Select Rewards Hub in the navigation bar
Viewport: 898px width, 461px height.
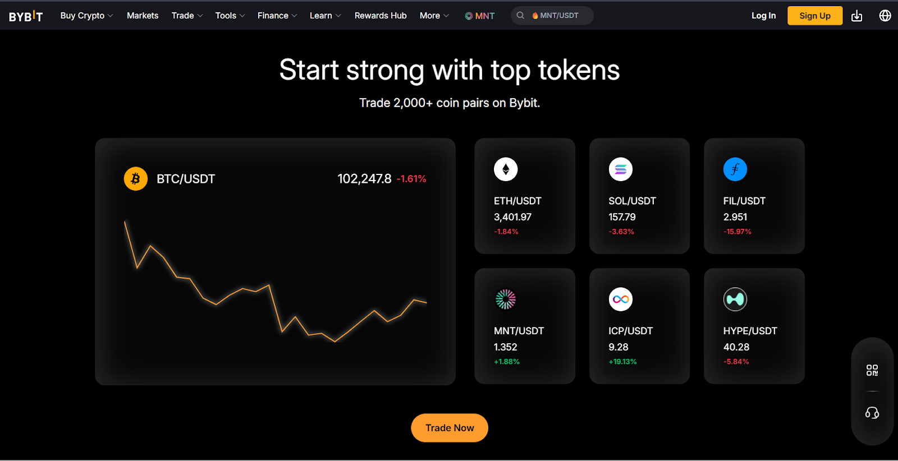pos(381,15)
